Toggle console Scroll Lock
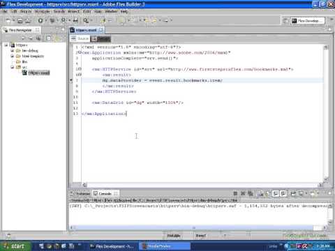This screenshot has width=335, height=251. click(268, 193)
